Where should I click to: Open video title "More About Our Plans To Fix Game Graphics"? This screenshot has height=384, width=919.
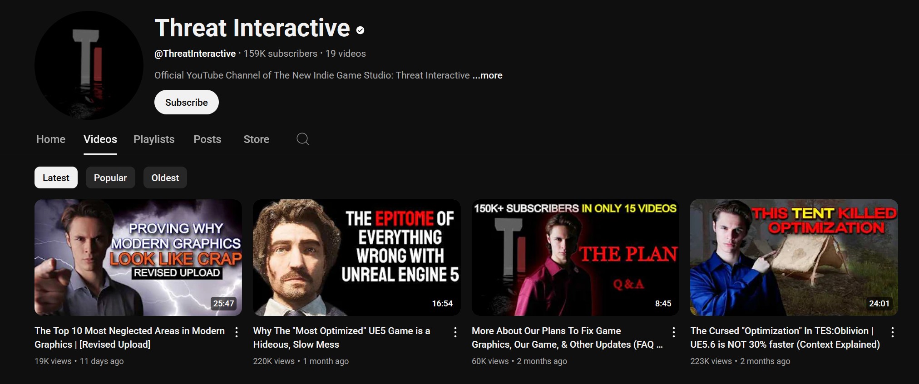(567, 338)
